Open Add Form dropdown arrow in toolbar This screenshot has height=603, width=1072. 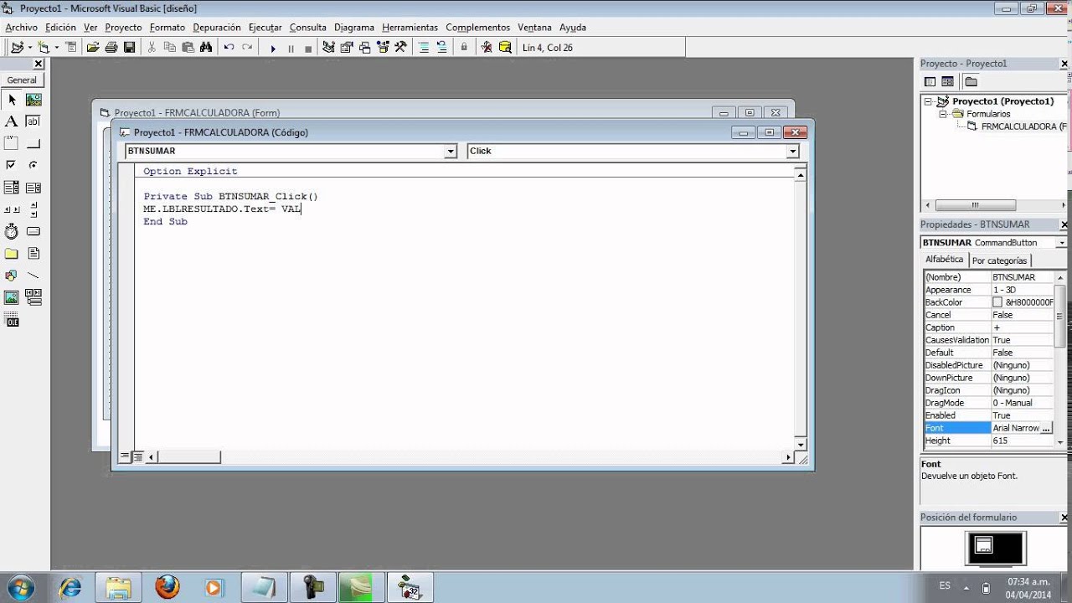[x=57, y=48]
